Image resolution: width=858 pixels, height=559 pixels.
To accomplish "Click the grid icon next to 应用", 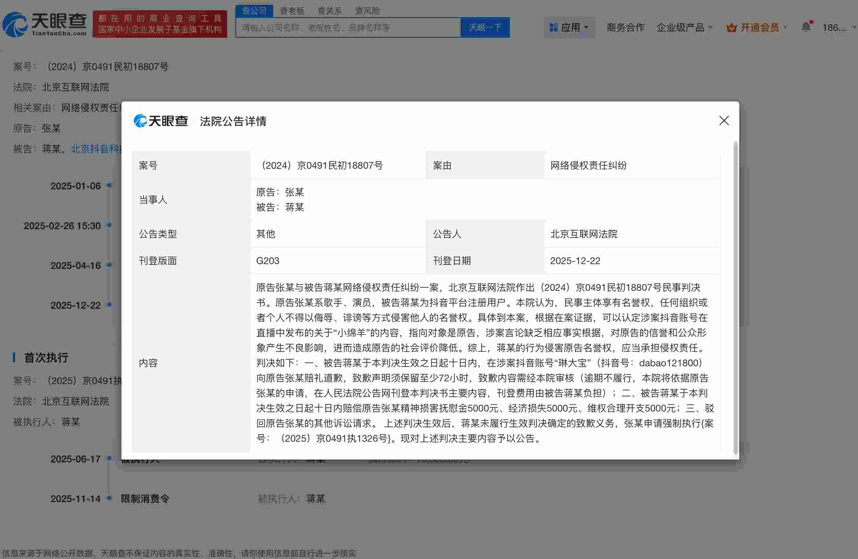I will [553, 27].
